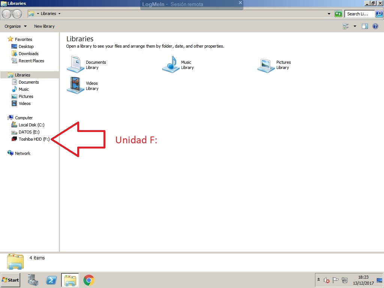Open Action Center flag icon
Image resolution: width=384 pixels, height=288 pixels.
pos(336,280)
